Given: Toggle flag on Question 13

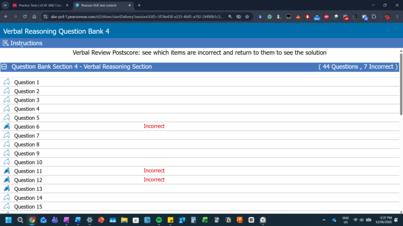Looking at the screenshot, I should pyautogui.click(x=7, y=189).
